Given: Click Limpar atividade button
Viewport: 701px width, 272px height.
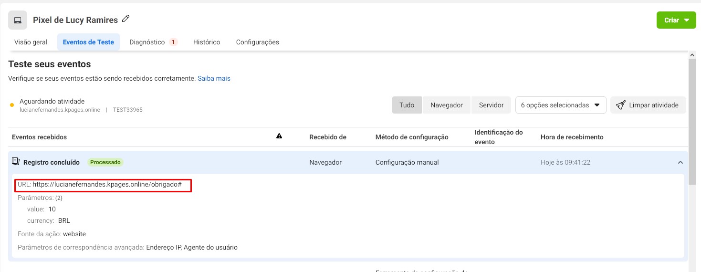Looking at the screenshot, I should coord(648,105).
